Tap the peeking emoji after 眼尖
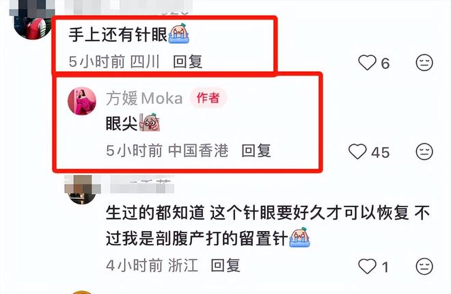This screenshot has height=294, width=451. (150, 122)
